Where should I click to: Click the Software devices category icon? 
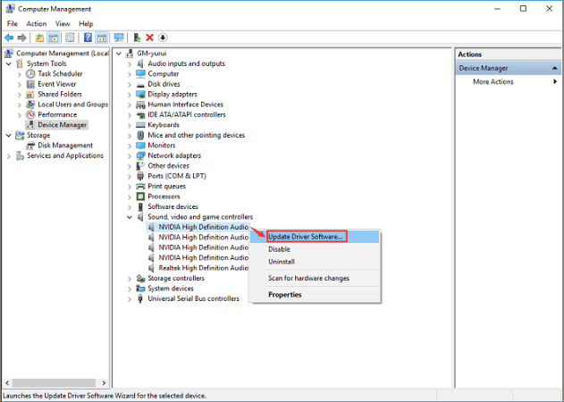(140, 207)
